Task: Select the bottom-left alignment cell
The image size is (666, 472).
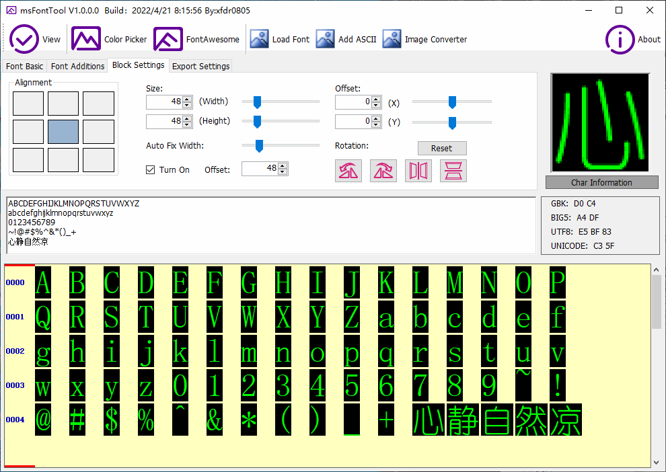Action: [x=28, y=160]
